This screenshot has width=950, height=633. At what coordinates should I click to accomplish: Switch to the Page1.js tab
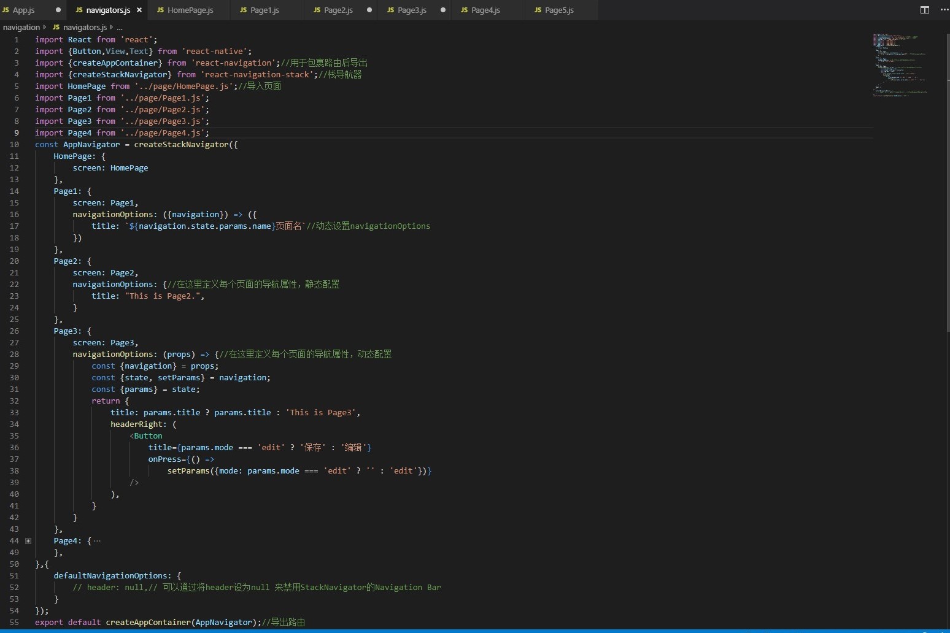(265, 10)
